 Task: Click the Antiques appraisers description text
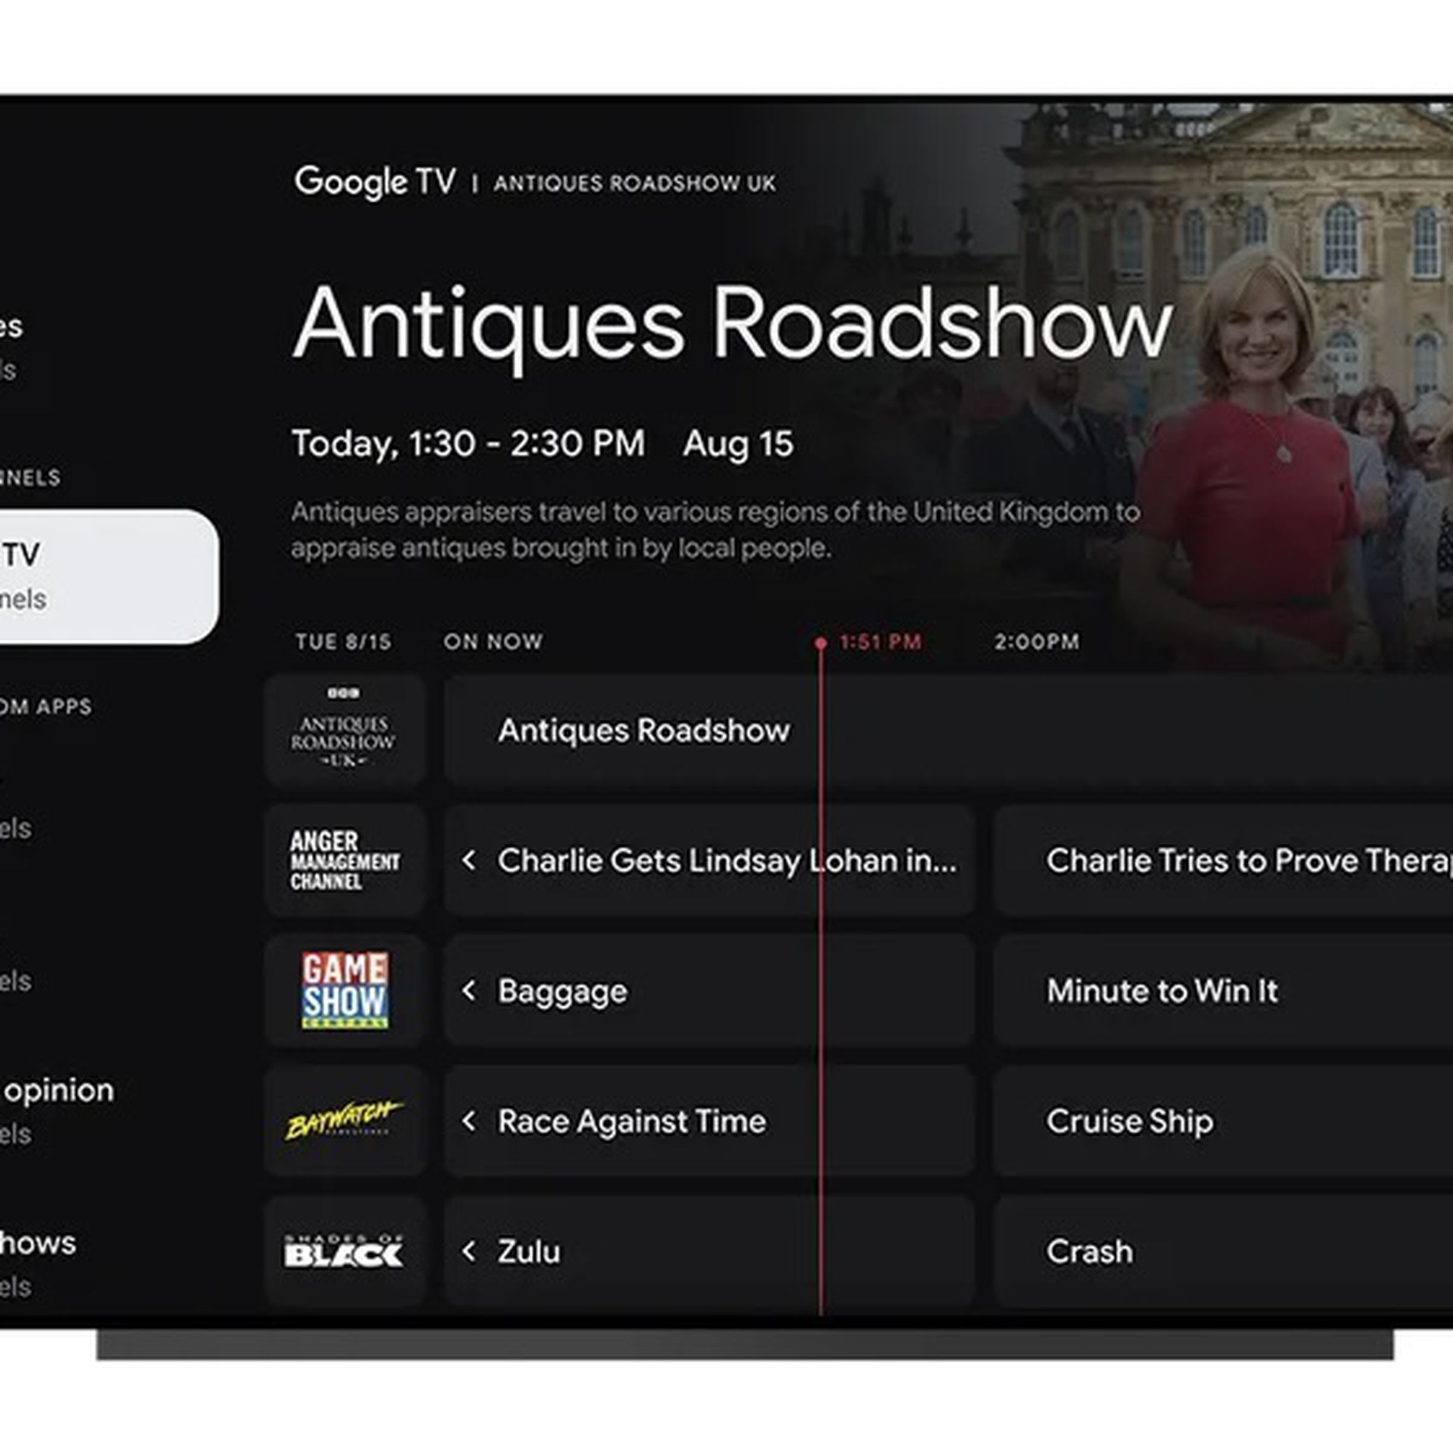(x=715, y=530)
